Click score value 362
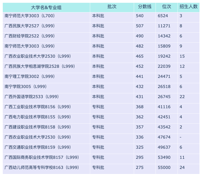 point(140,117)
